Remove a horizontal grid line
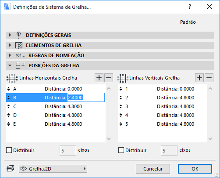Viewport: 220px width, 178px height. (x=109, y=78)
